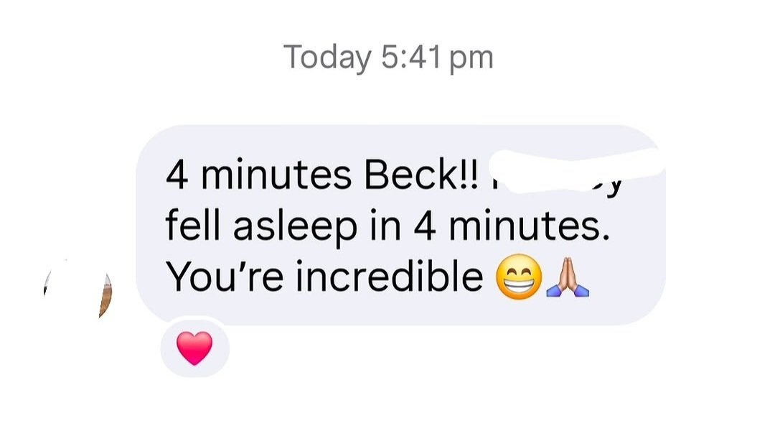Image resolution: width=775 pixels, height=426 pixels.
Task: Click the white redacted scribble in message
Action: pyautogui.click(x=576, y=170)
